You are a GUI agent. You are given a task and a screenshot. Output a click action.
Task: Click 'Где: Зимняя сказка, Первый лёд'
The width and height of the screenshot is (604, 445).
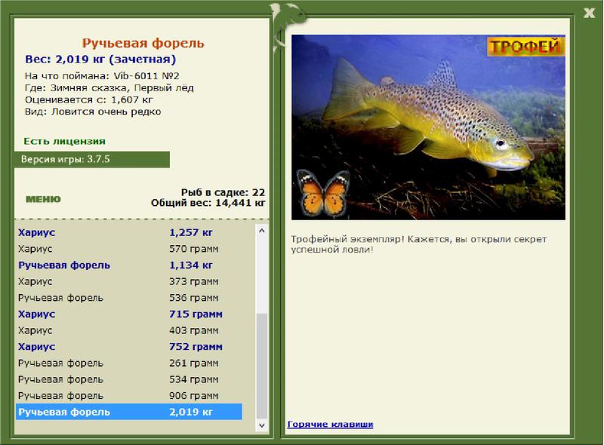pos(109,87)
